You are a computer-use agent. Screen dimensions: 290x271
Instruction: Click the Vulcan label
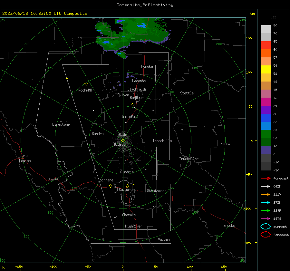(164, 239)
